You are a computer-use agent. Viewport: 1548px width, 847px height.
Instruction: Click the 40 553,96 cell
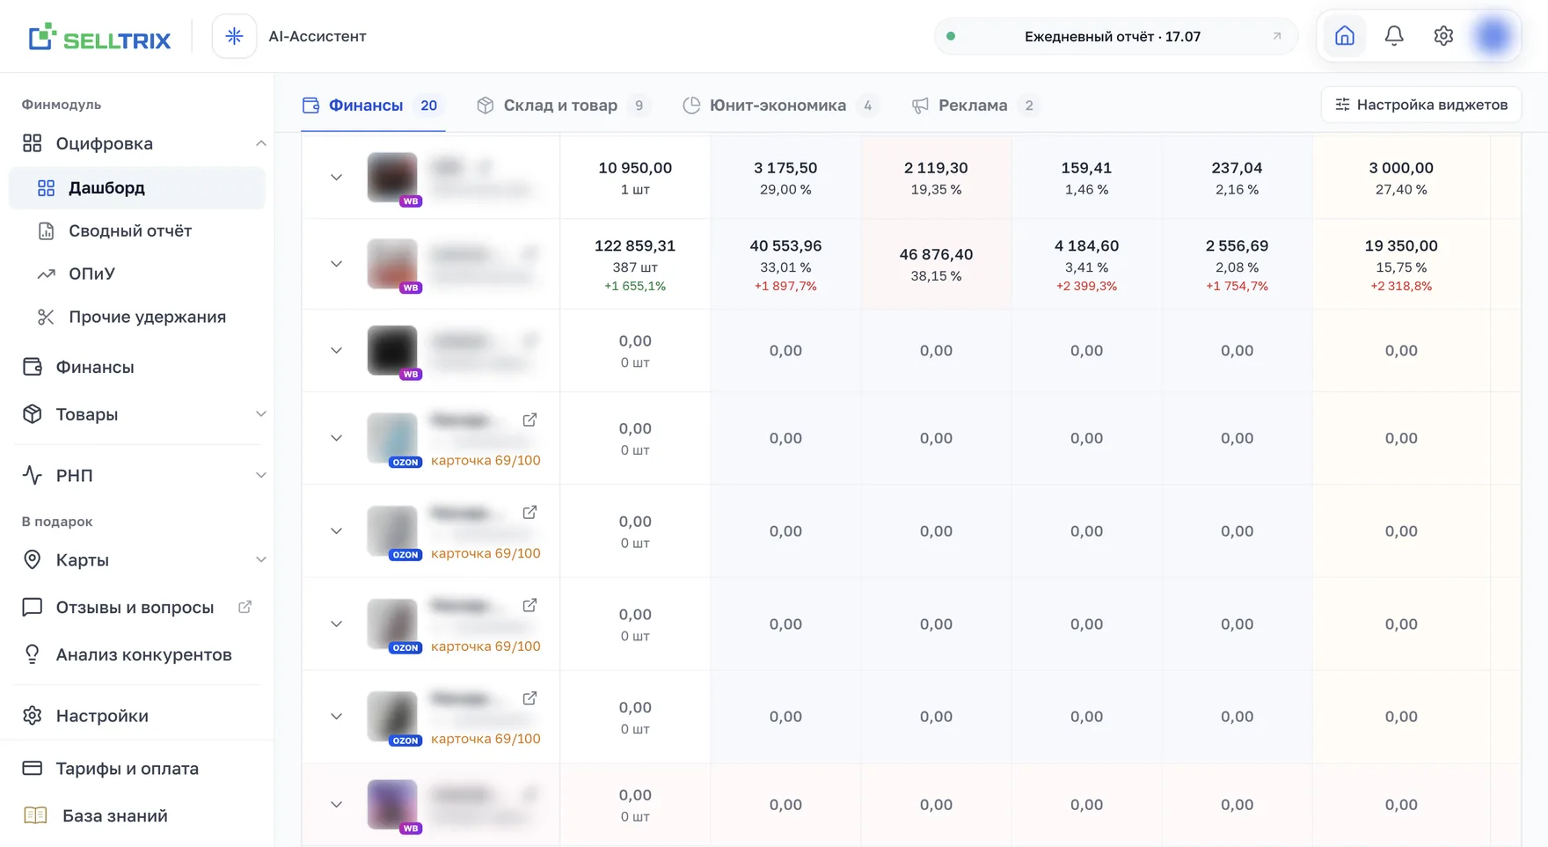pyautogui.click(x=785, y=264)
